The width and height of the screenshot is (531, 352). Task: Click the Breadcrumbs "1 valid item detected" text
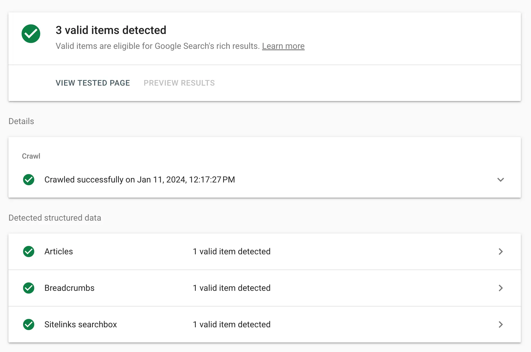[x=232, y=288]
